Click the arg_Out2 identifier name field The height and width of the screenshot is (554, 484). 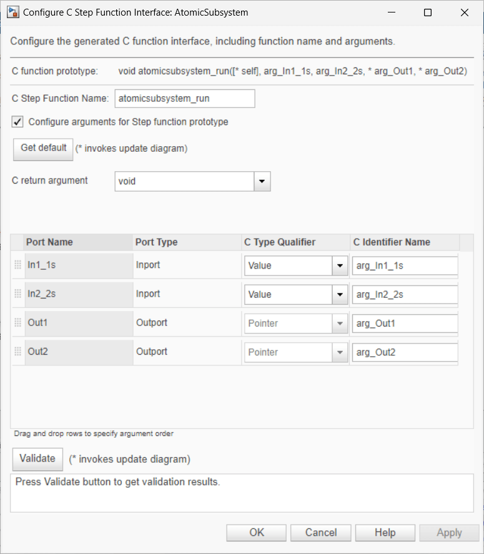coord(405,352)
